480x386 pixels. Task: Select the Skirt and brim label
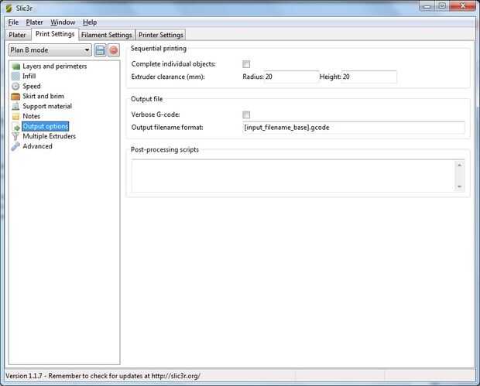coord(43,97)
